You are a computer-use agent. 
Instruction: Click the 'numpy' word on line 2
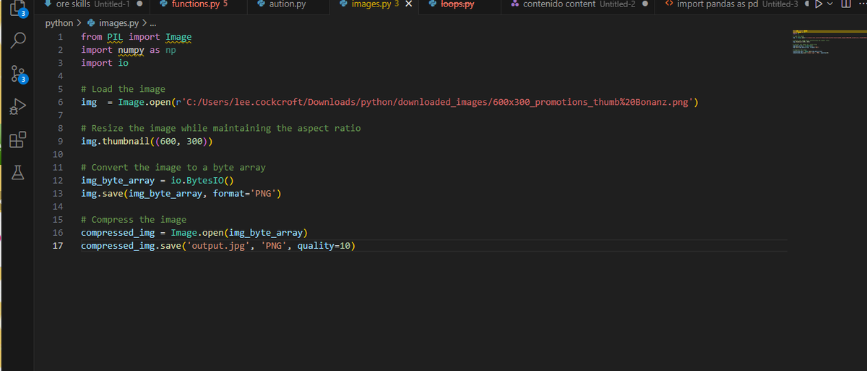coord(131,50)
